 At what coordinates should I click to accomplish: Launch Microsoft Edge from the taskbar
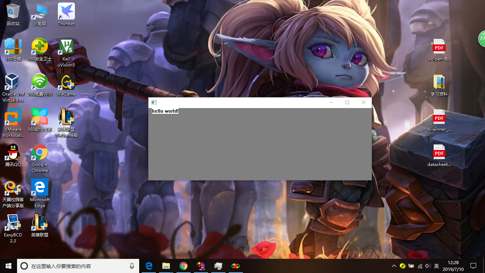(x=149, y=266)
